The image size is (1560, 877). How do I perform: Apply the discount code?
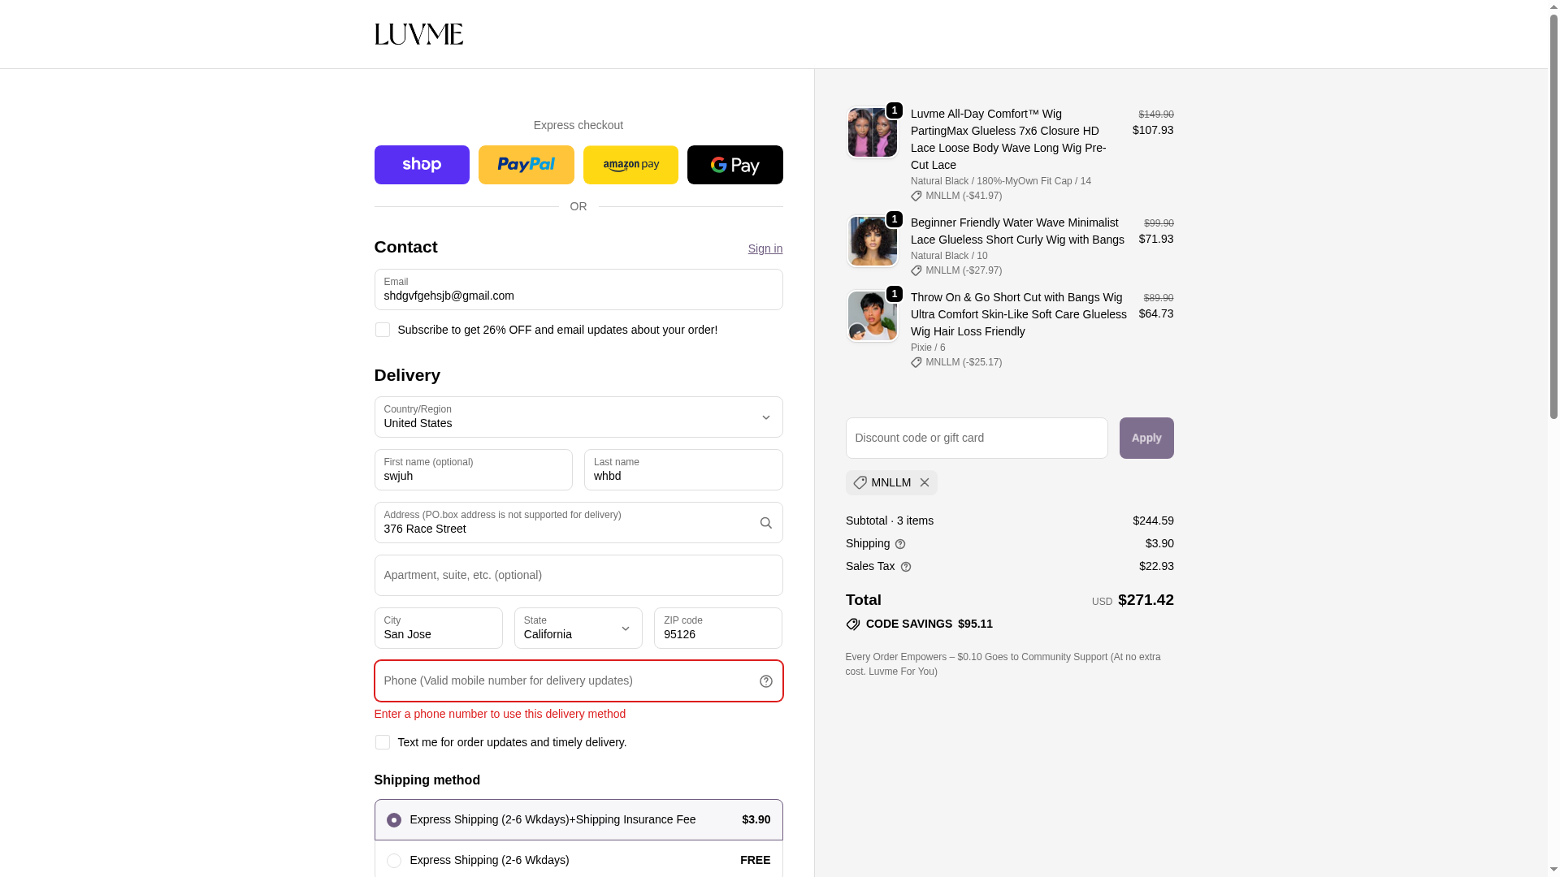1146,438
